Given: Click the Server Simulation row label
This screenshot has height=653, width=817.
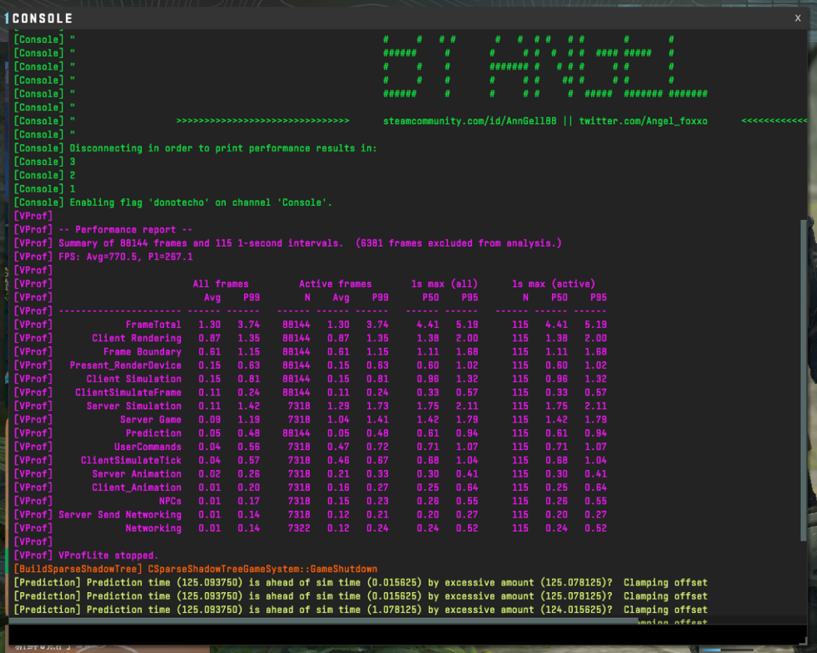Looking at the screenshot, I should [x=134, y=406].
